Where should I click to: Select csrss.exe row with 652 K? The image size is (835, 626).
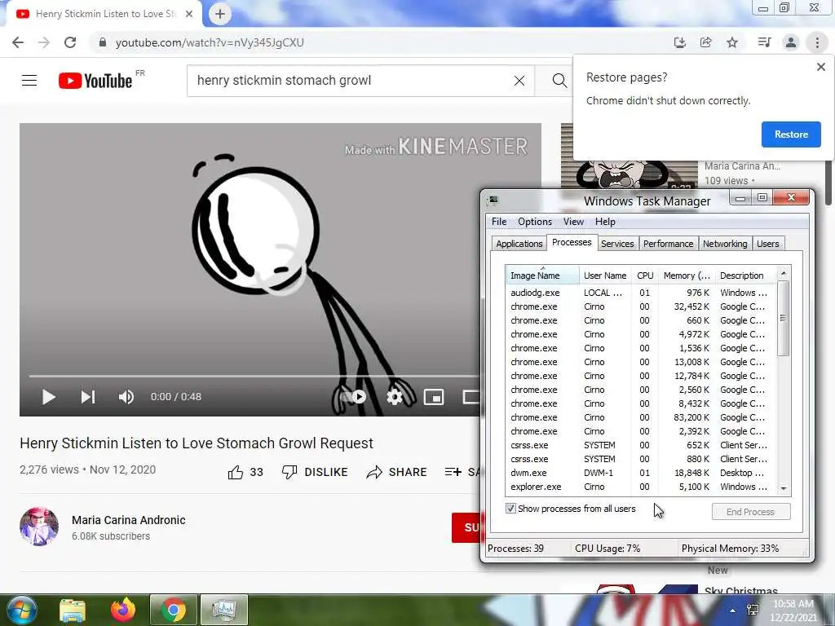641,445
